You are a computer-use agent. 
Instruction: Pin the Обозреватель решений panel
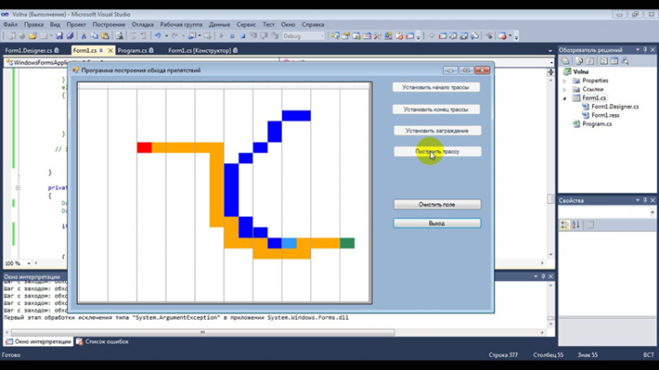[x=645, y=49]
